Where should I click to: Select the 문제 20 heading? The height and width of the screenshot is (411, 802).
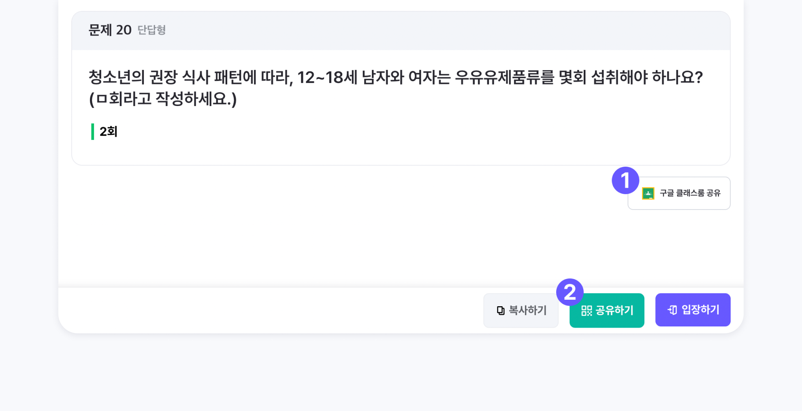click(x=110, y=30)
